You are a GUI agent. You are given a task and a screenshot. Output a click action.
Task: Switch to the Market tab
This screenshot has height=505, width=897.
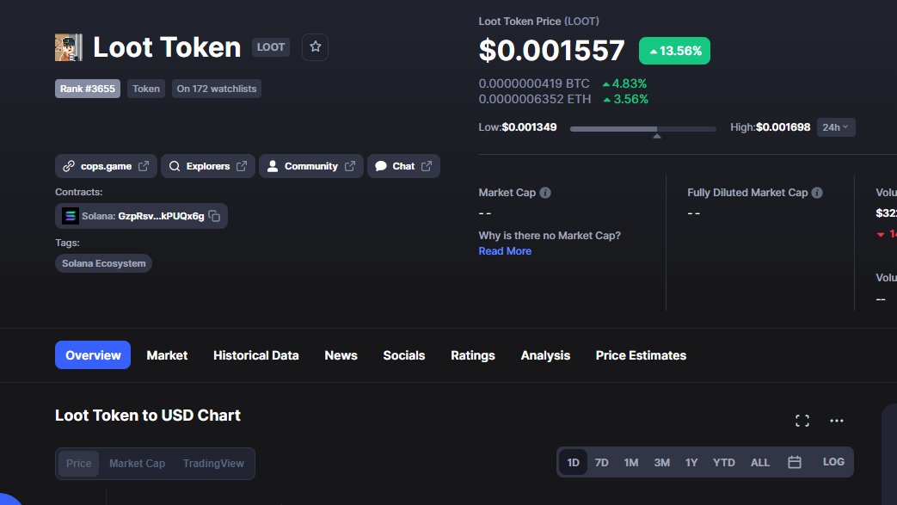point(167,355)
